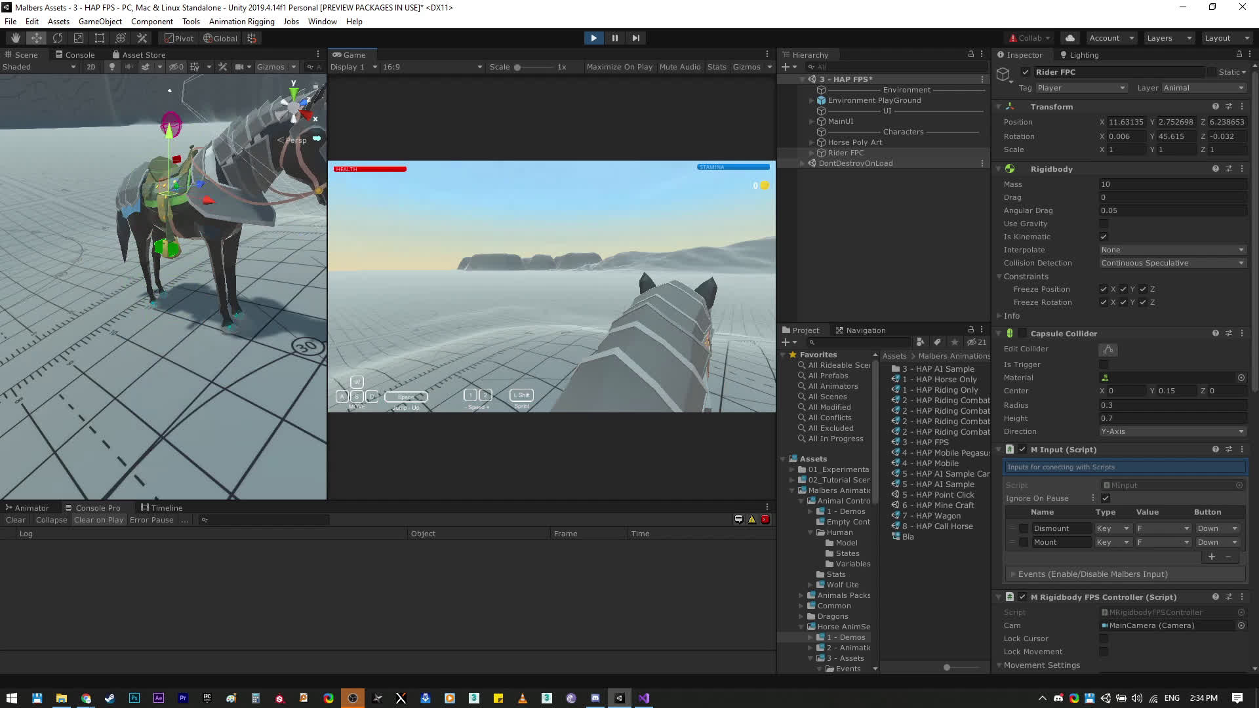This screenshot has height=708, width=1259.
Task: Toggle the console error filter icon
Action: 765,520
